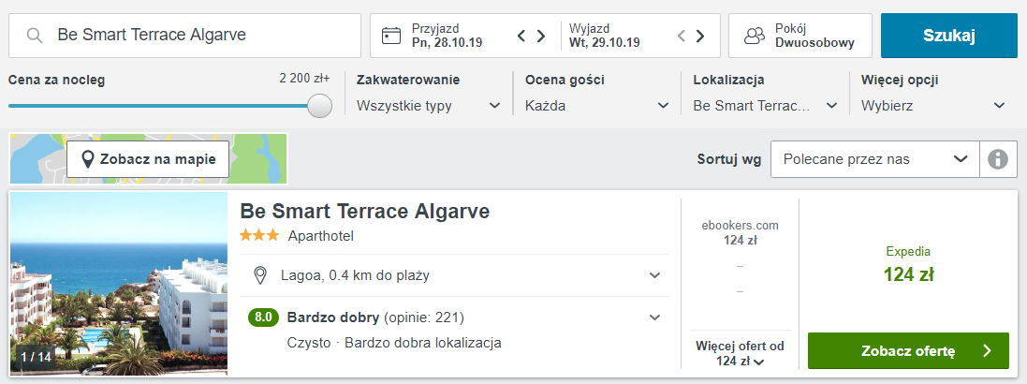Expand the Bardzo dobry reviews section

pos(654,318)
